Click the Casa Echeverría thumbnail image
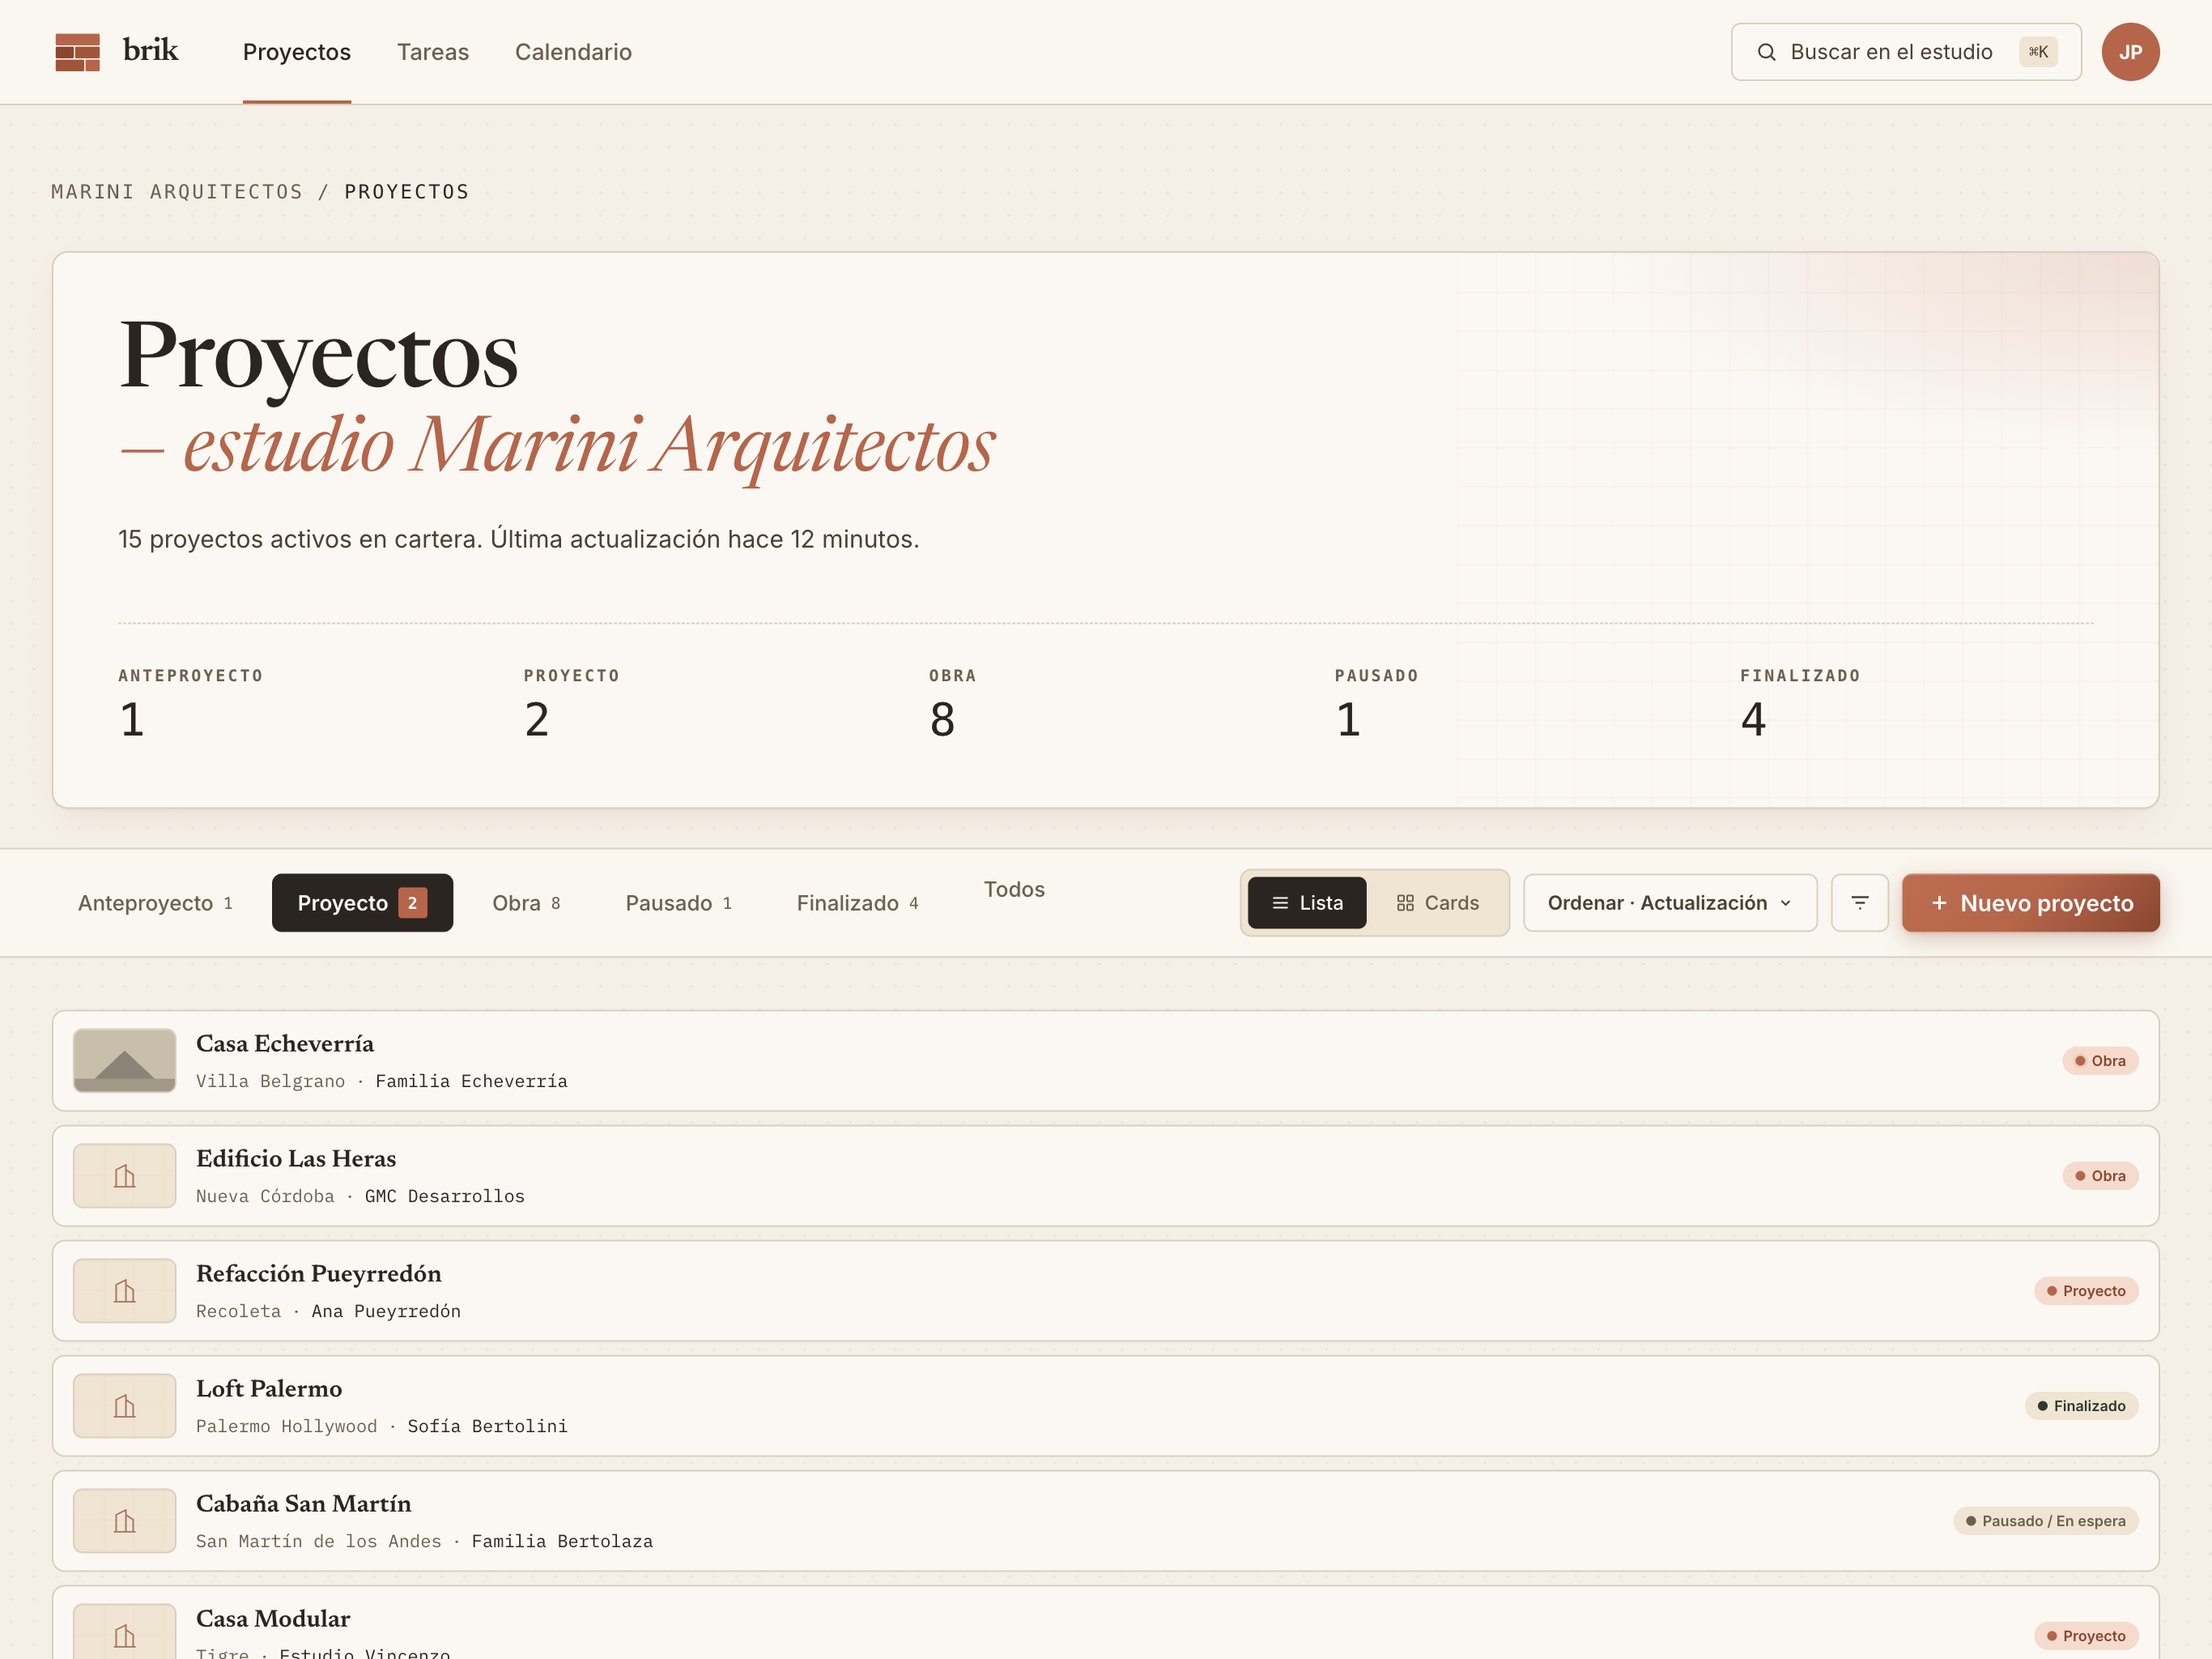The image size is (2212, 1659). 125,1060
